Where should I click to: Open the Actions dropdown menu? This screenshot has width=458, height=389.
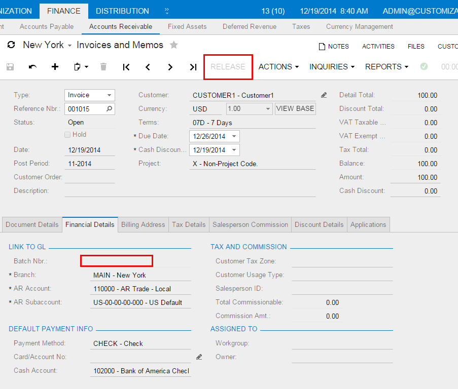point(278,67)
